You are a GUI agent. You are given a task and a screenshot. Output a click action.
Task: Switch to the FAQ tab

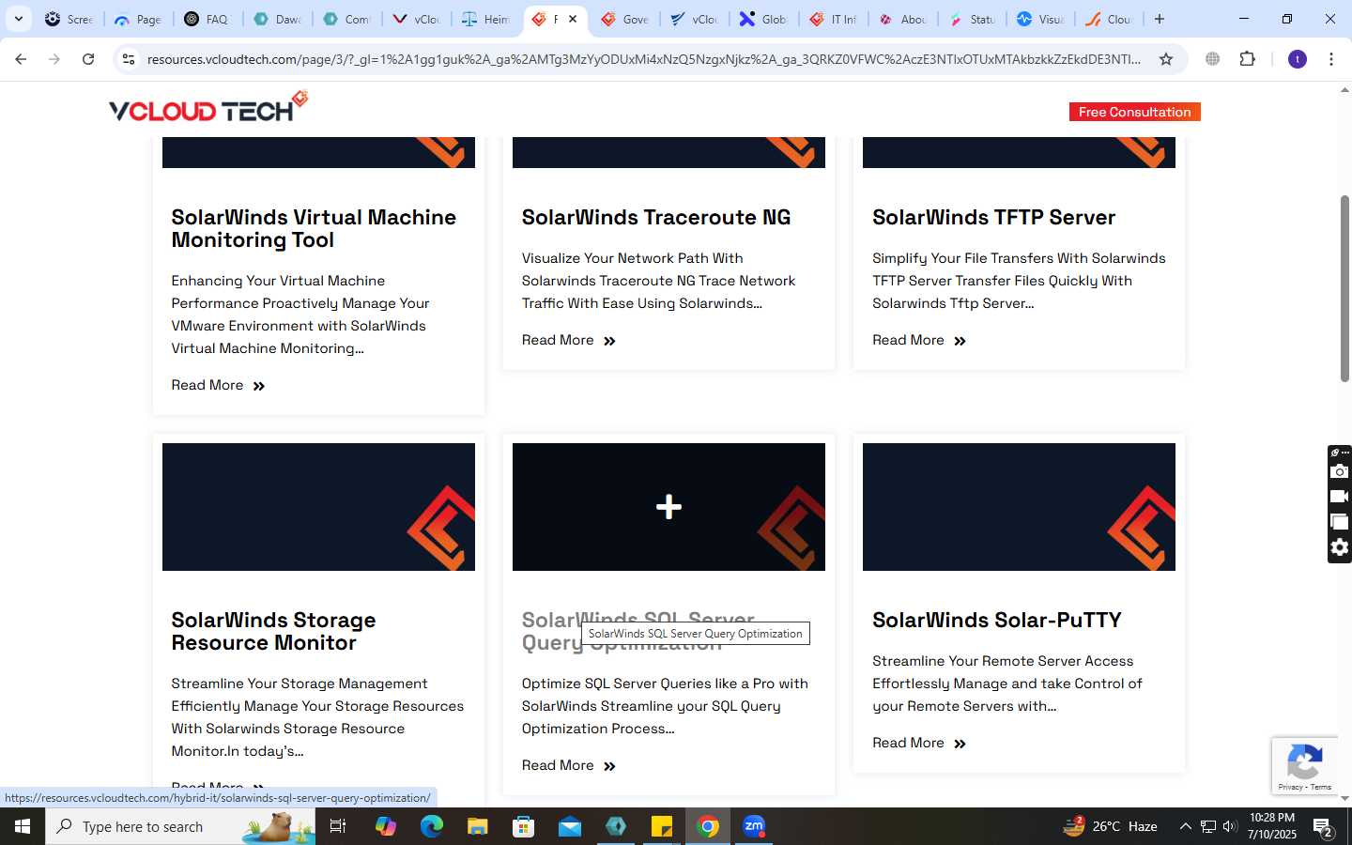click(x=207, y=19)
